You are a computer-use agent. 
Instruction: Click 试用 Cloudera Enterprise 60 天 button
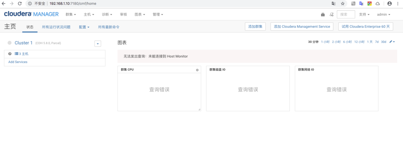coord(366,27)
